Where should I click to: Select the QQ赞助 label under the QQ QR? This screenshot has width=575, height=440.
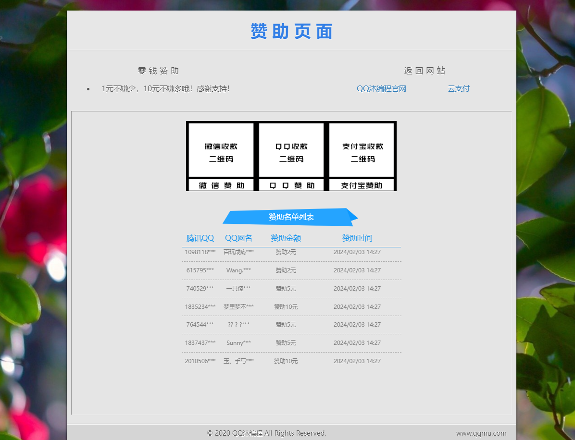coord(291,185)
